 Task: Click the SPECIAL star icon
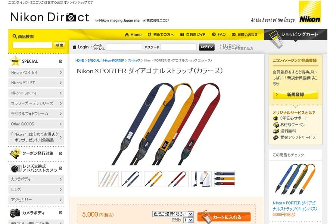tap(15, 61)
